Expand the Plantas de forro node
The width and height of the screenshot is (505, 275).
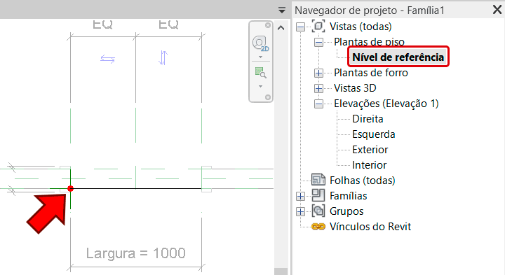coord(318,73)
